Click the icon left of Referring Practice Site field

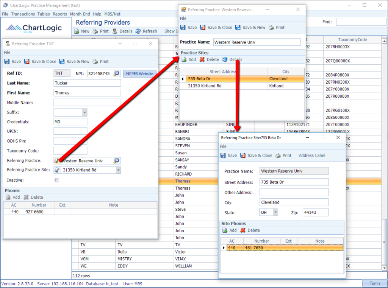(x=57, y=170)
